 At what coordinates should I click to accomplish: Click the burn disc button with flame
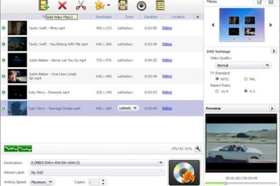184,173
